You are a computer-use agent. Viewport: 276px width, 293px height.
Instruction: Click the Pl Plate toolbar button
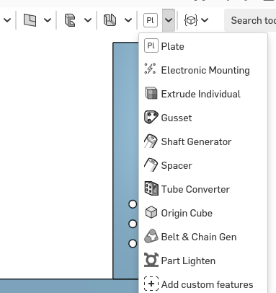point(151,20)
